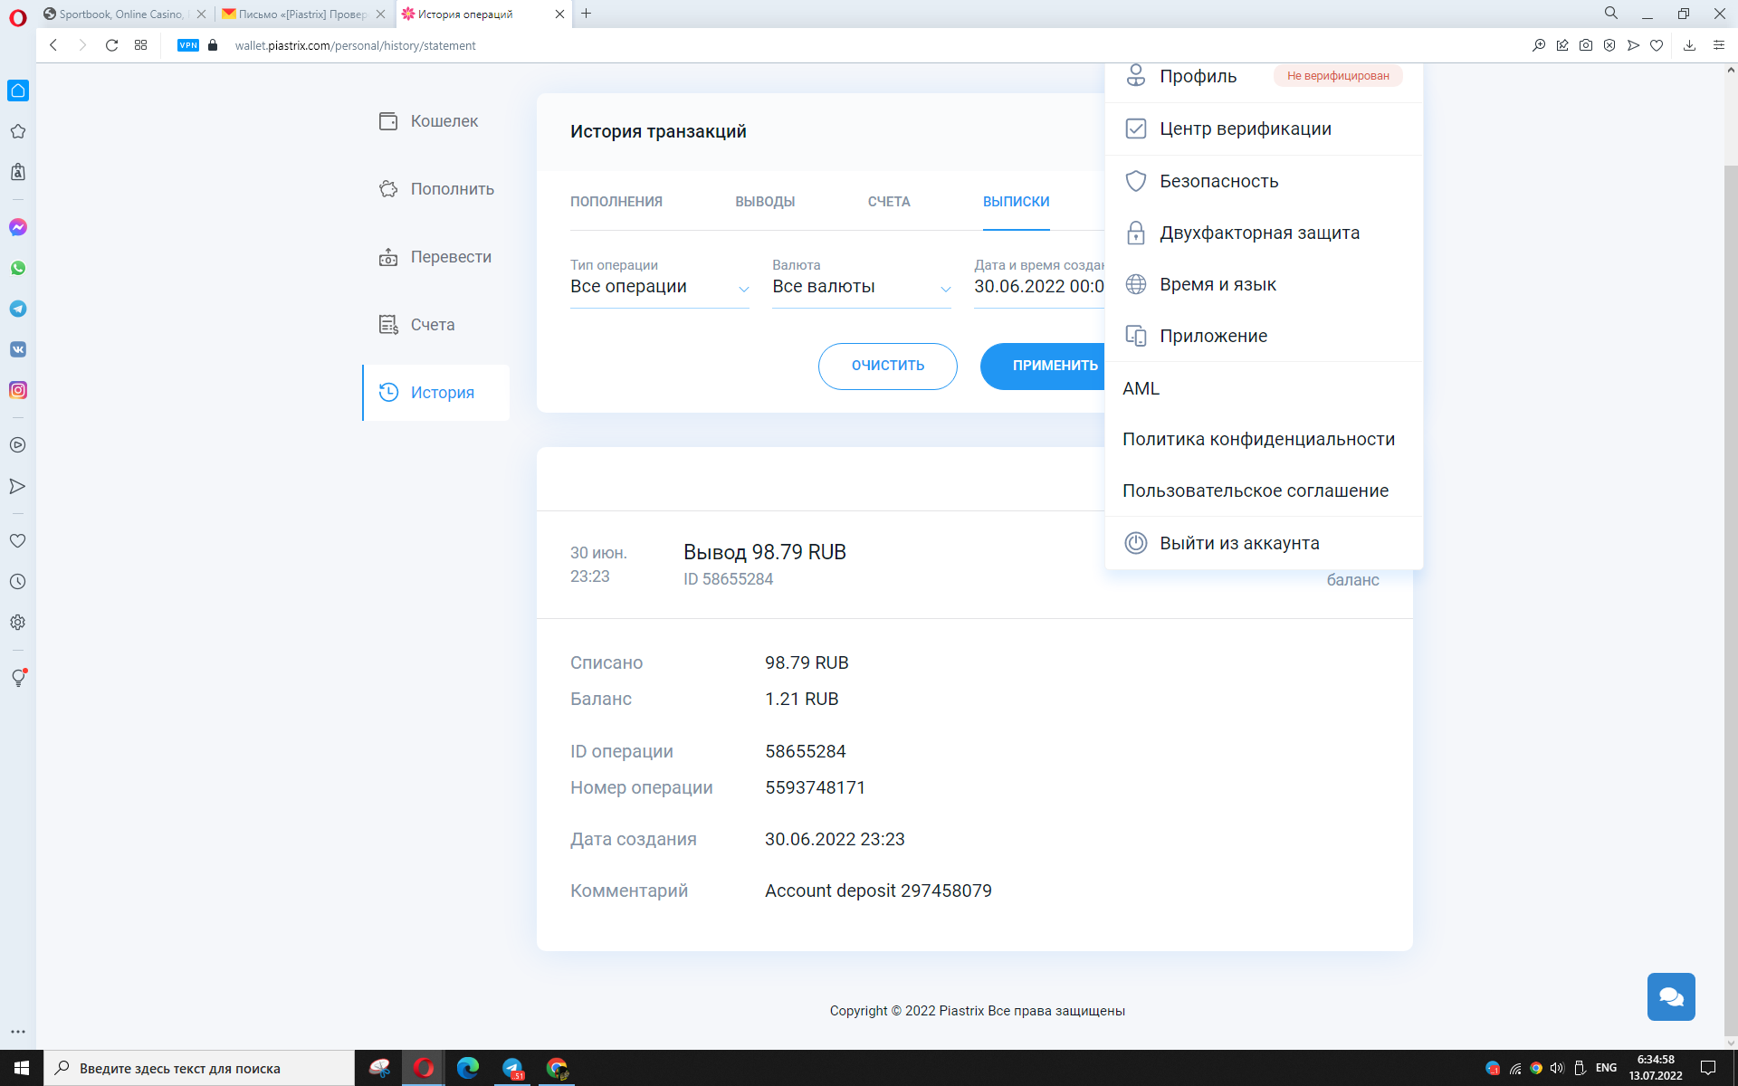Open the Speed Dial grid icon
The width and height of the screenshot is (1738, 1086).
point(140,45)
